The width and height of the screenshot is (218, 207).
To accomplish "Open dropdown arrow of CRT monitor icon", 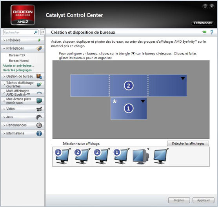I will pyautogui.click(x=148, y=149).
